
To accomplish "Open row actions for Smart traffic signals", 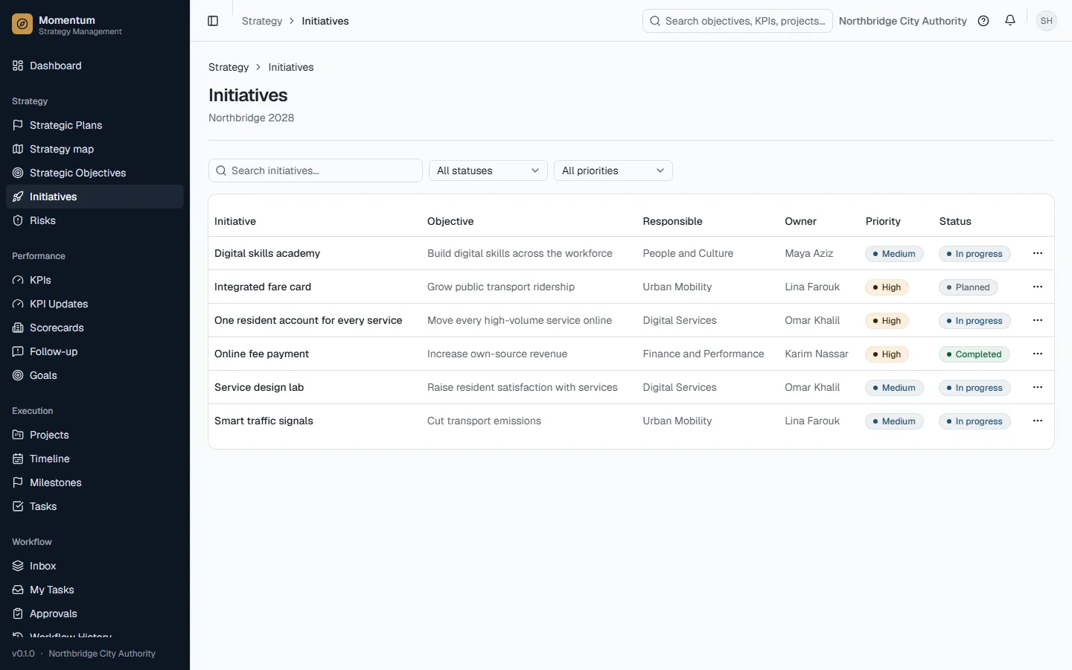I will point(1038,421).
